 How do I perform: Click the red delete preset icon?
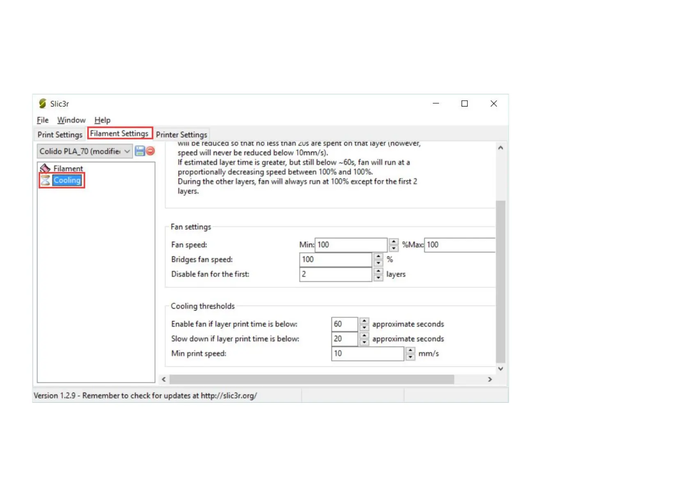click(x=151, y=151)
